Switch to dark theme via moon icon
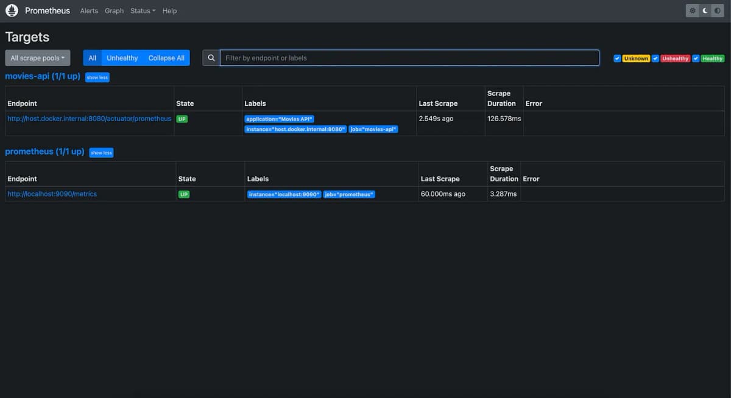The width and height of the screenshot is (731, 398). (x=705, y=10)
